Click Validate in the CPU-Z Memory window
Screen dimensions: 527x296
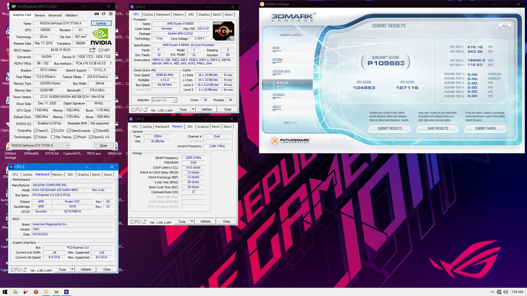[x=205, y=221]
